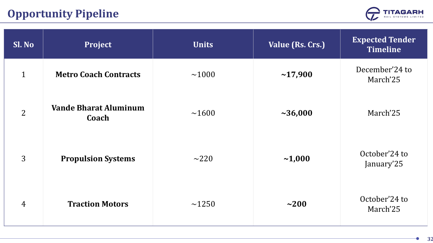Viewport: 433px width, 243px height.
Task: Click the Titagarh logo emblem icon
Action: pyautogui.click(x=373, y=14)
